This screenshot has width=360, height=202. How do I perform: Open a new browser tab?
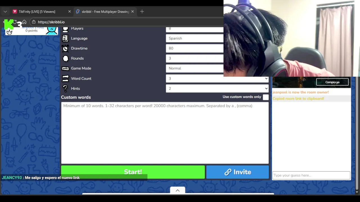[x=142, y=12]
